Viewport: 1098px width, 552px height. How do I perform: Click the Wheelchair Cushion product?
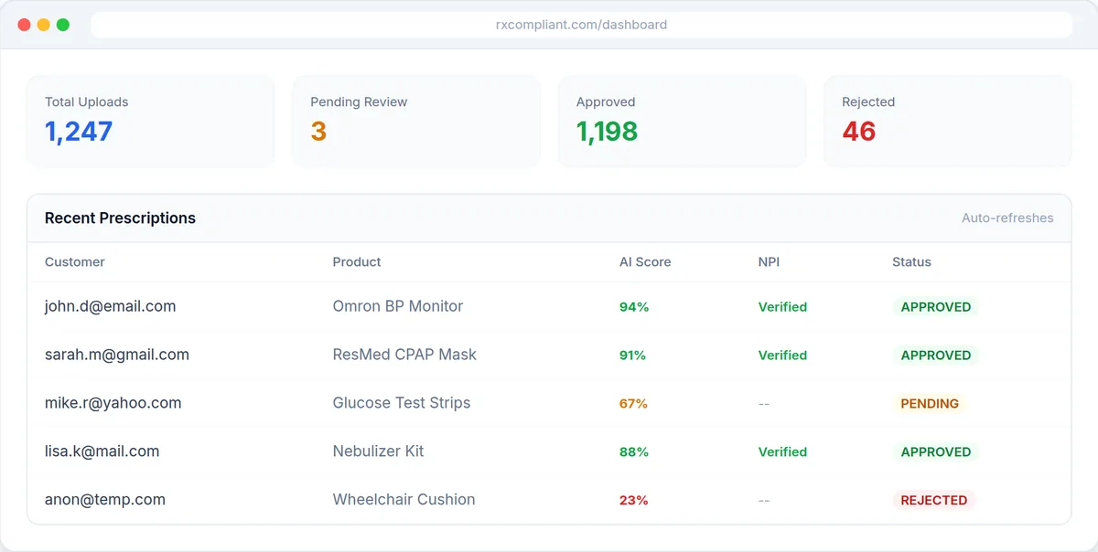(404, 500)
